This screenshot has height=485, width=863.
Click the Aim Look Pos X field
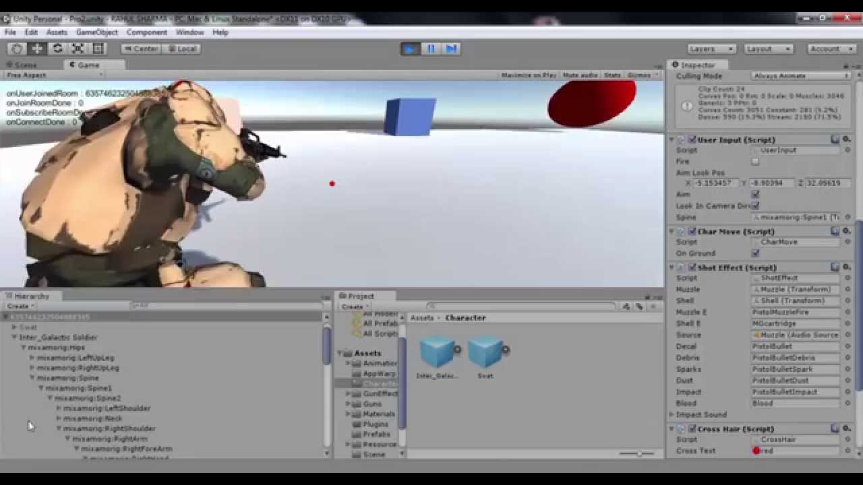[x=717, y=183]
